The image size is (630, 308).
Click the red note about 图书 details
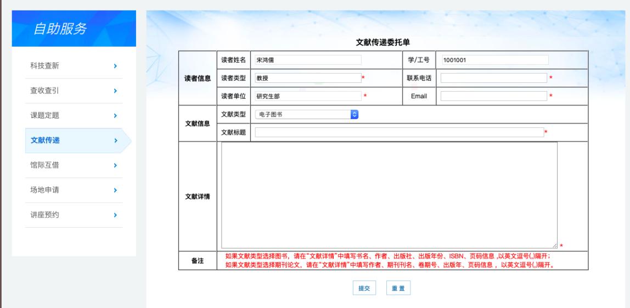coord(388,256)
